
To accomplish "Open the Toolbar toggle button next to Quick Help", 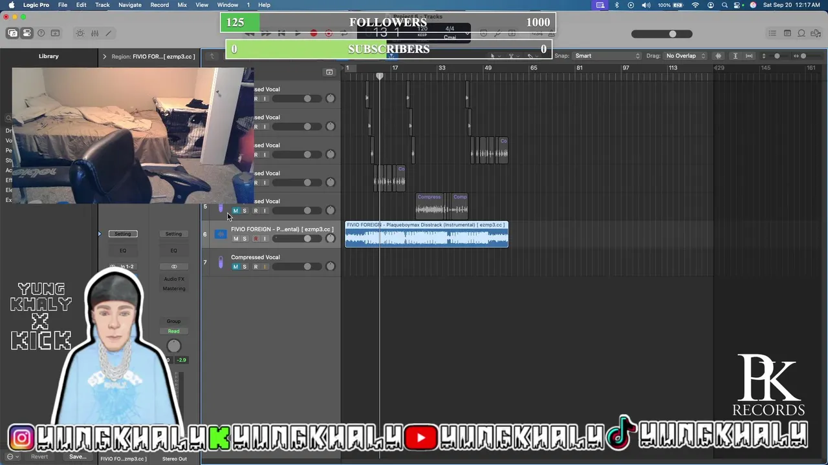I will pos(56,33).
